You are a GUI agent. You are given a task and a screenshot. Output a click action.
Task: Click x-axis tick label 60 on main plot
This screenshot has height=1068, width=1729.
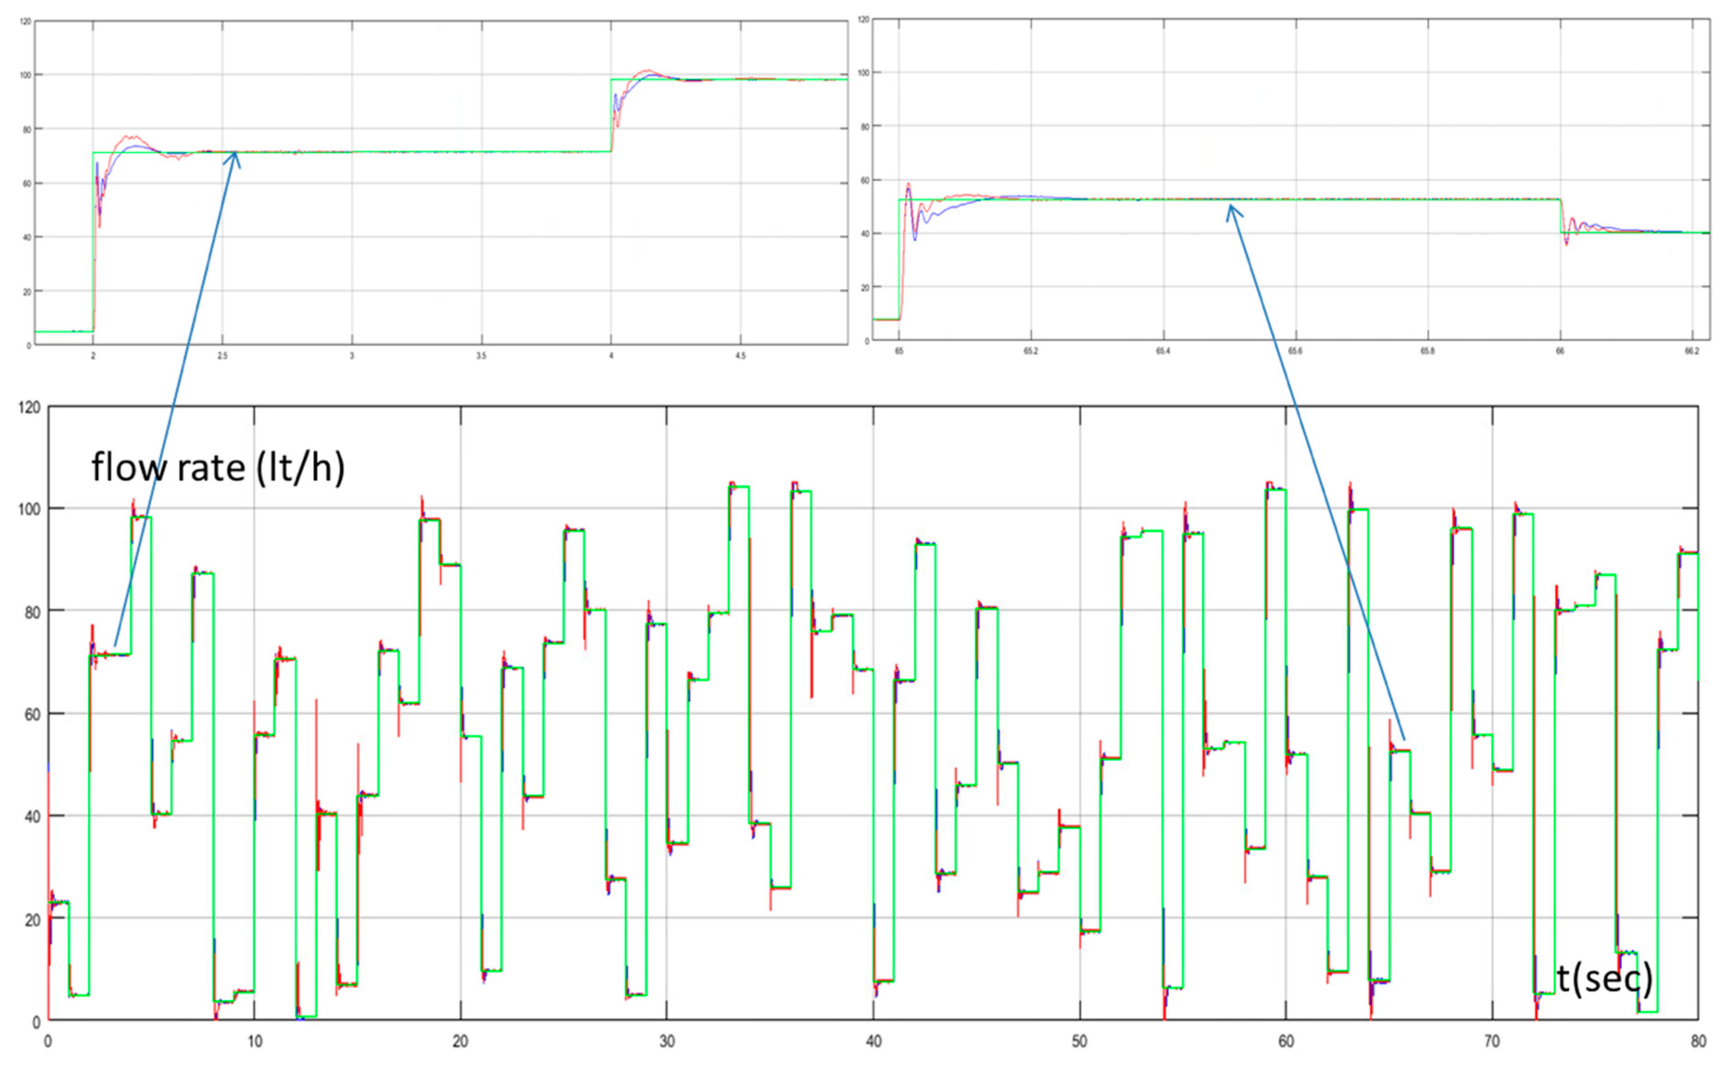(x=1286, y=1042)
